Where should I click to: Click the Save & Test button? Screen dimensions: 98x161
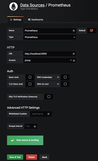[15, 157]
